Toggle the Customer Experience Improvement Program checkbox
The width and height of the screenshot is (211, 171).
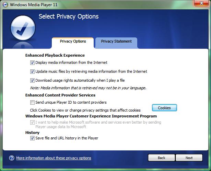[32, 122]
